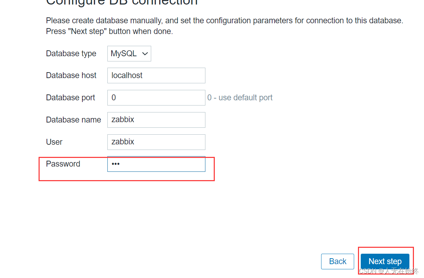Click into the Database port field
Screen dimensions: 424x278
156,98
